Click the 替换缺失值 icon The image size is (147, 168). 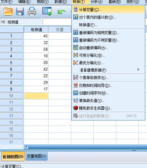click(x=76, y=101)
